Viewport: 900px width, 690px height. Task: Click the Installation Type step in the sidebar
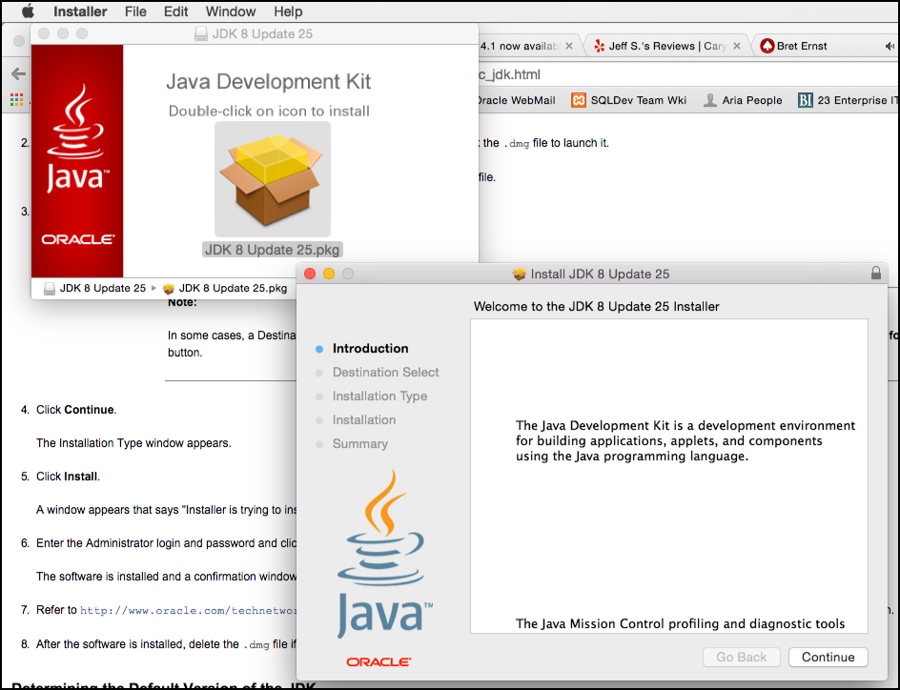coord(378,396)
